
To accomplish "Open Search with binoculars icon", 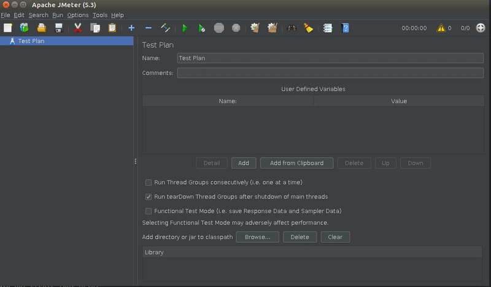I will point(292,28).
